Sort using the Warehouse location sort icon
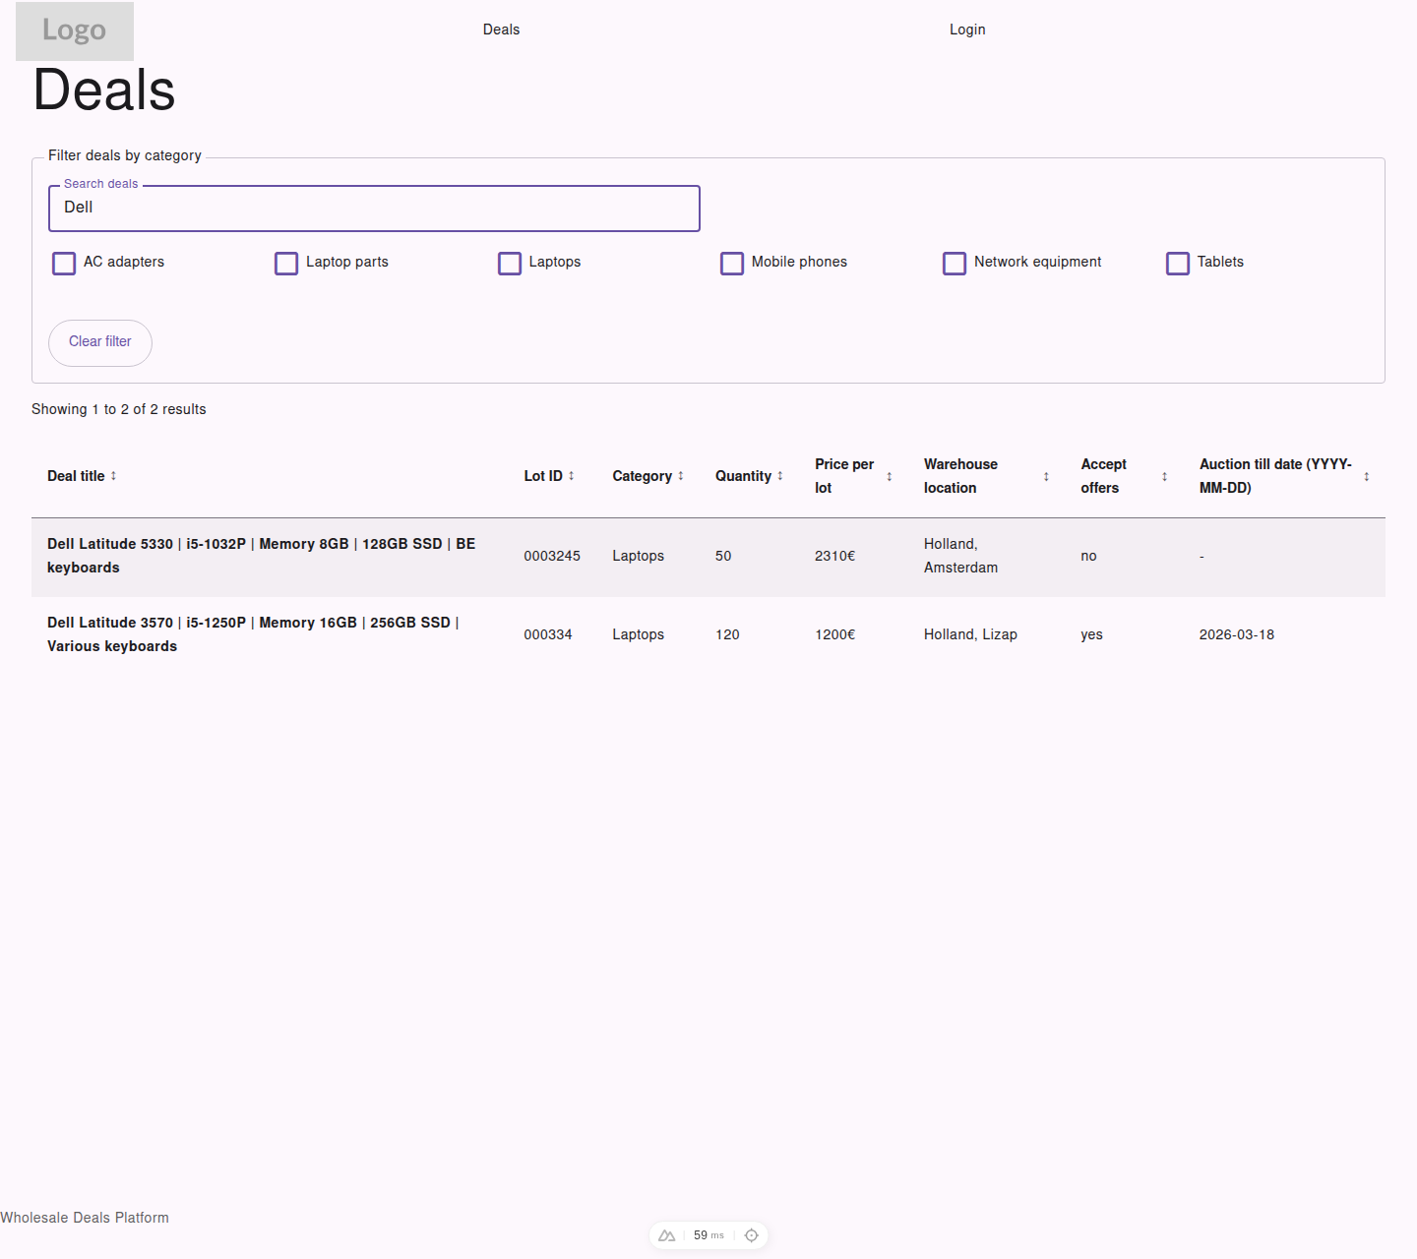The width and height of the screenshot is (1417, 1259). tap(1045, 475)
